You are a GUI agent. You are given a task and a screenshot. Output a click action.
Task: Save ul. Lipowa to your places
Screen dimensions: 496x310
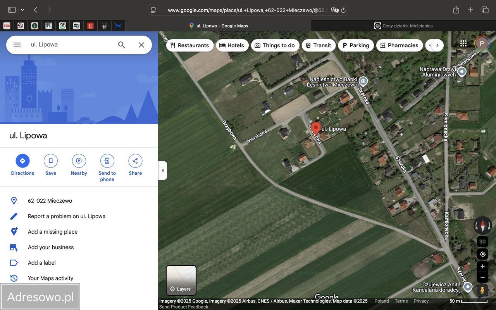click(51, 161)
